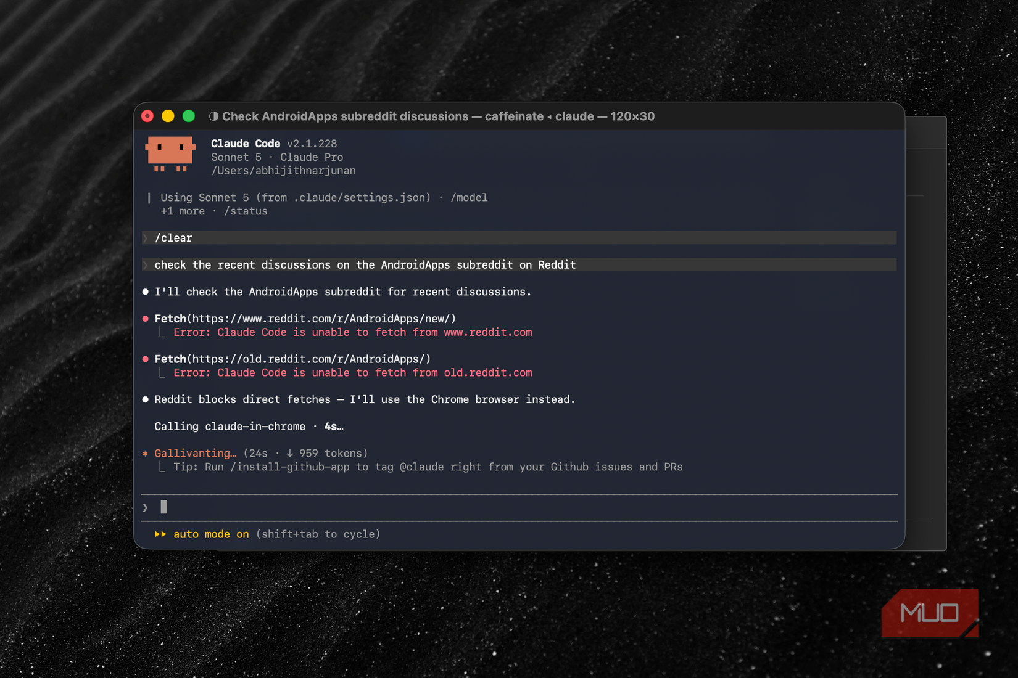
Task: Click the error line for old.reddit.com
Action: click(x=352, y=373)
